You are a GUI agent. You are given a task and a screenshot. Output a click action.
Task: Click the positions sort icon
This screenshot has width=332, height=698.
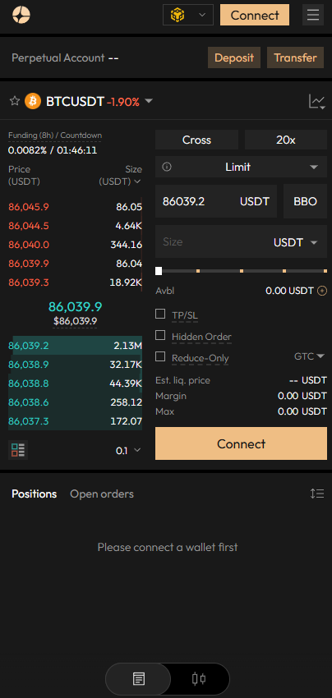click(317, 494)
